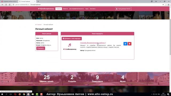The image size is (171, 96).
Task: Click the #ГИДпоВоскресенску site logo
Action: tap(46, 9)
